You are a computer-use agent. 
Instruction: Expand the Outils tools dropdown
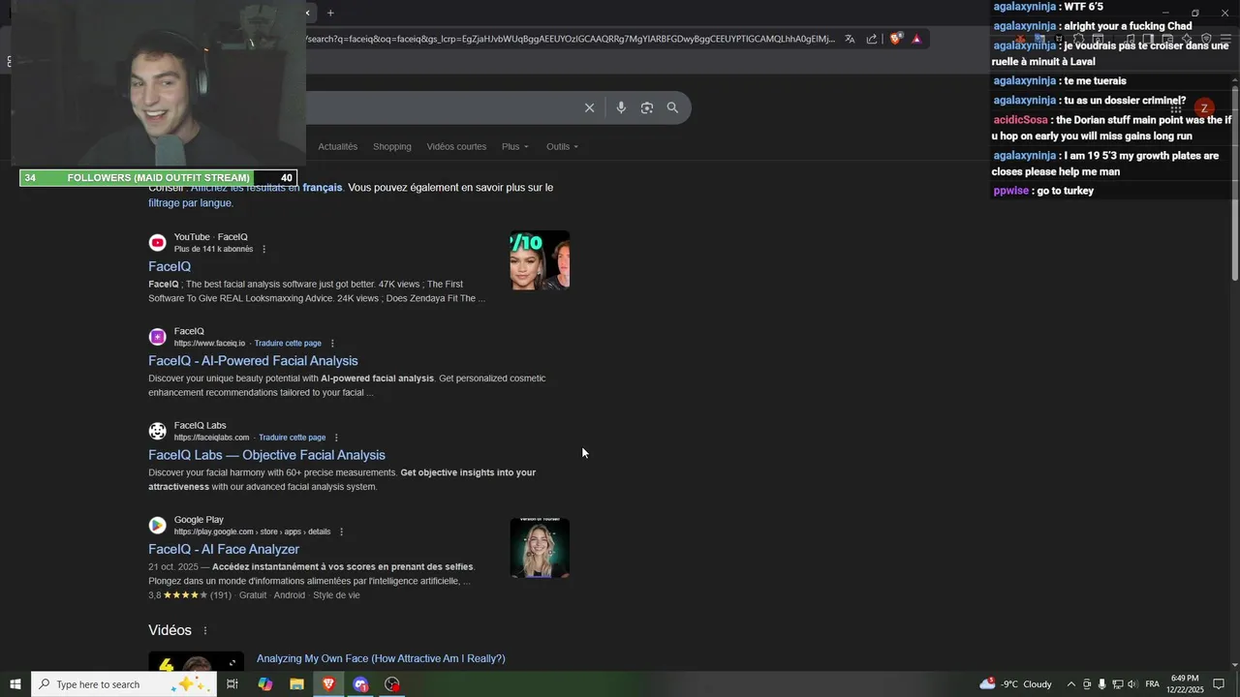pos(562,146)
